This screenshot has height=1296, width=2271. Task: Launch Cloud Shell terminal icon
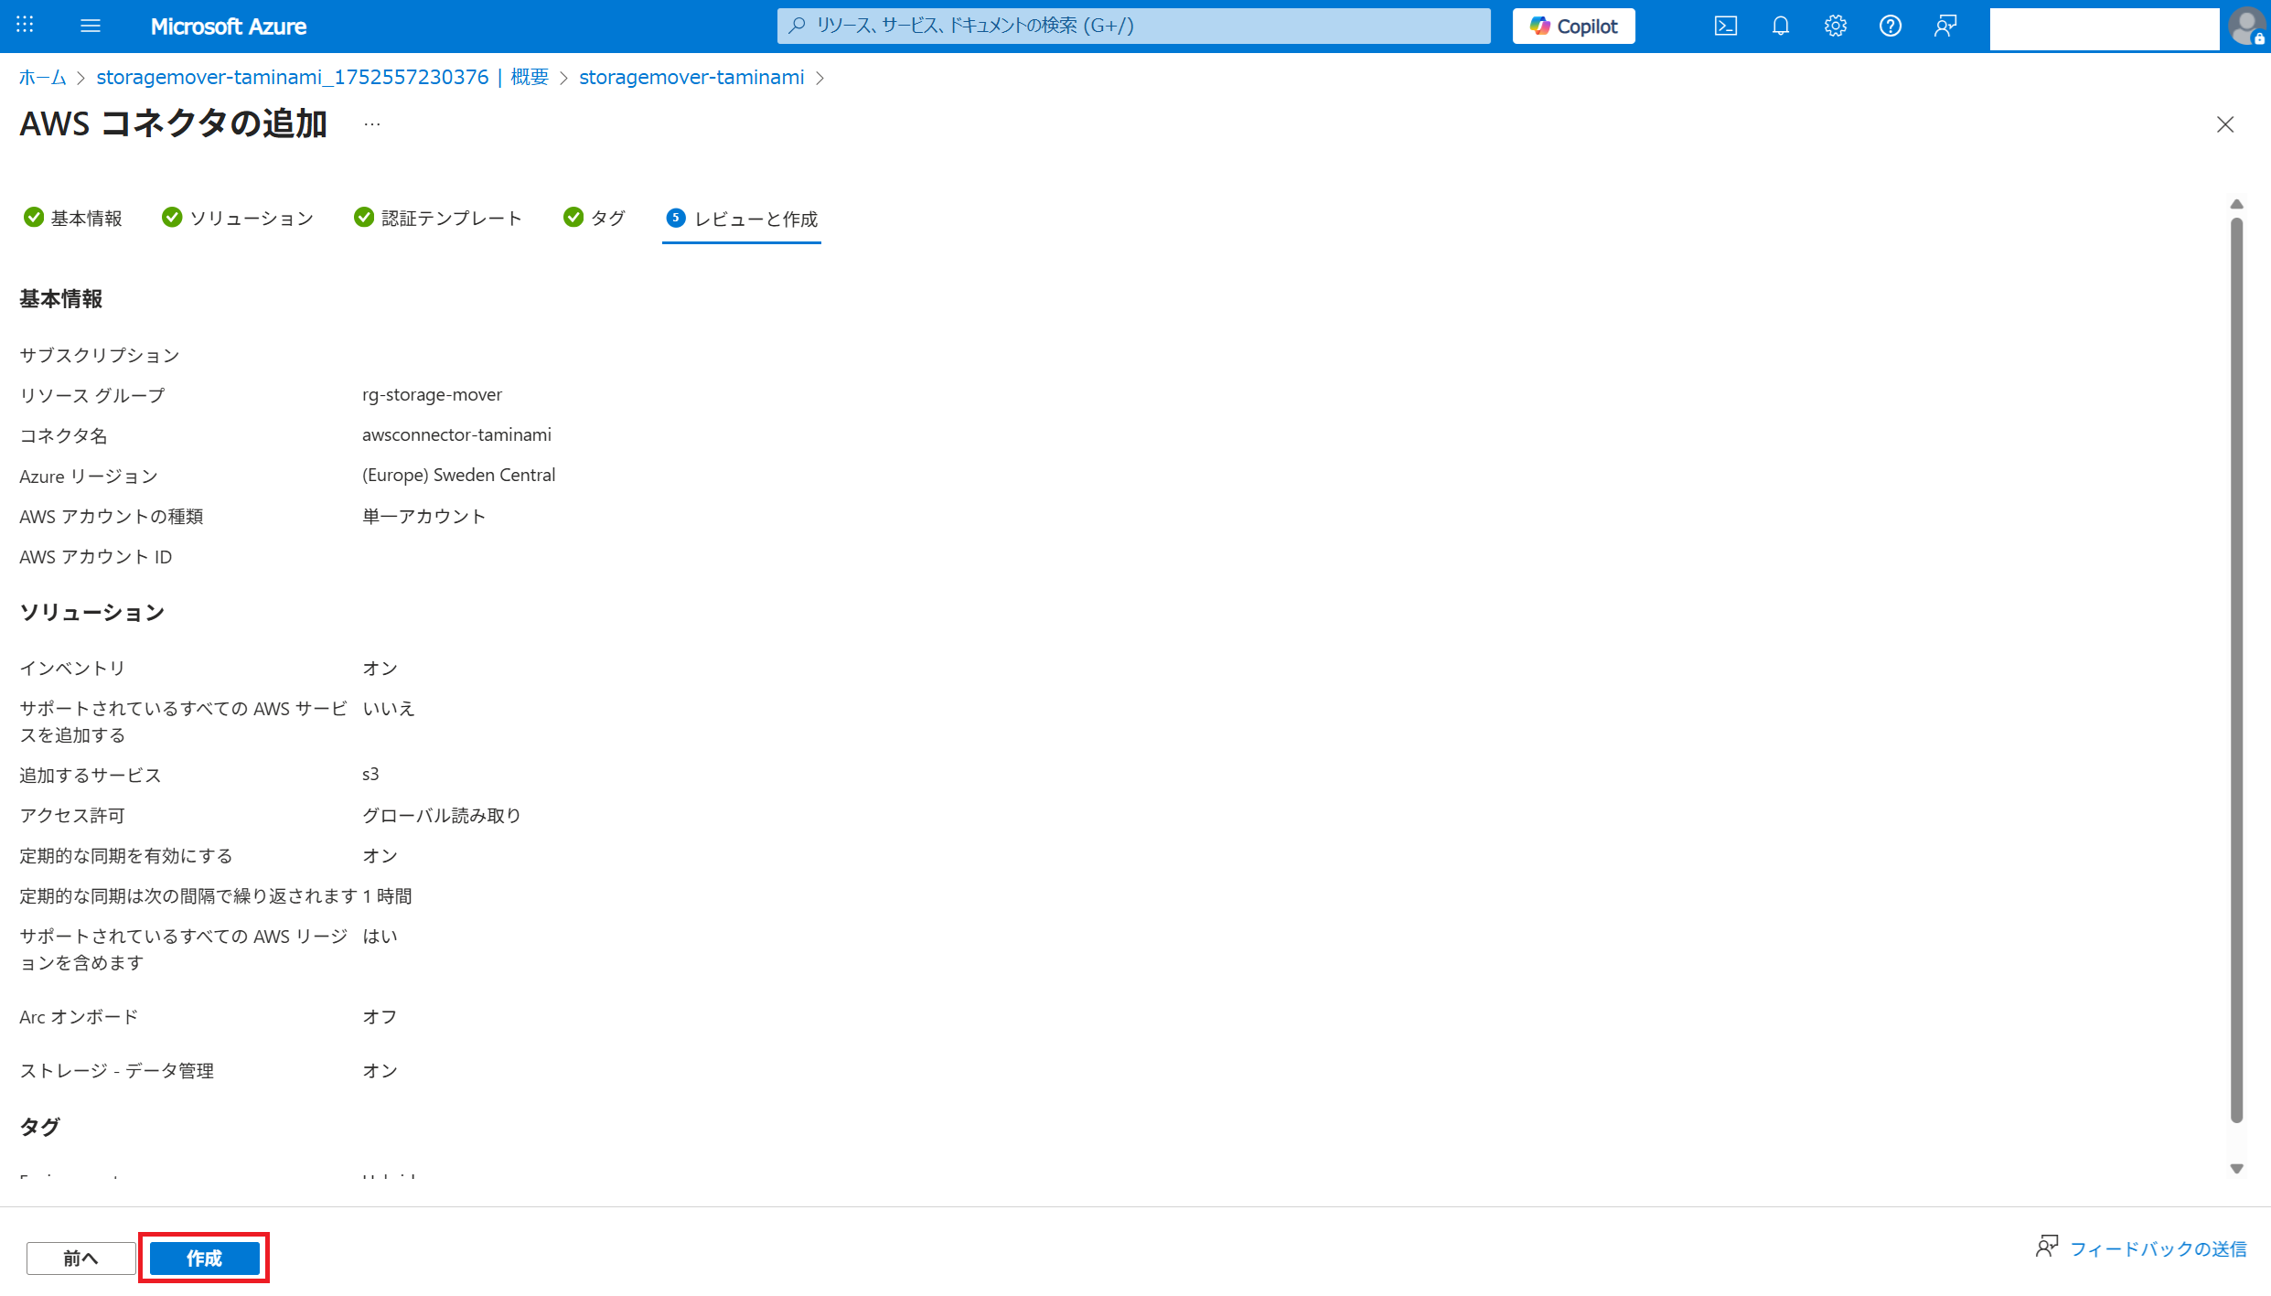(1726, 26)
